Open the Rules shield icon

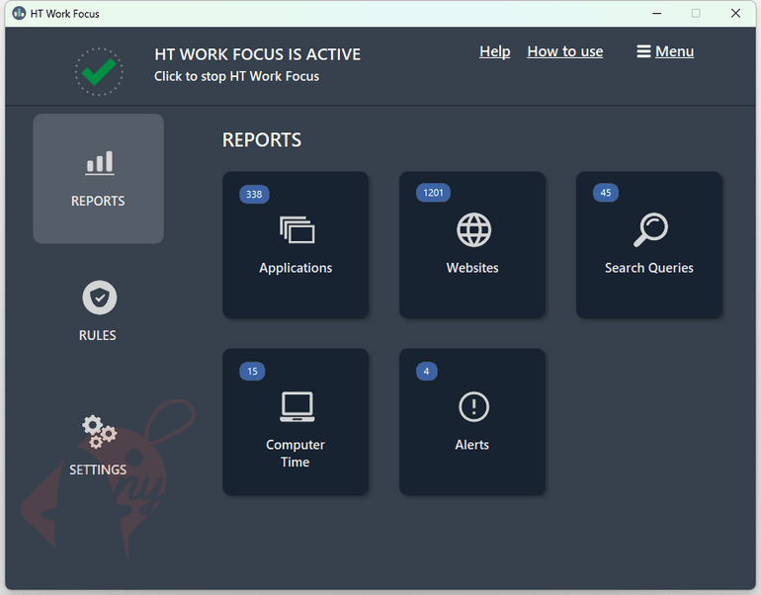click(100, 297)
